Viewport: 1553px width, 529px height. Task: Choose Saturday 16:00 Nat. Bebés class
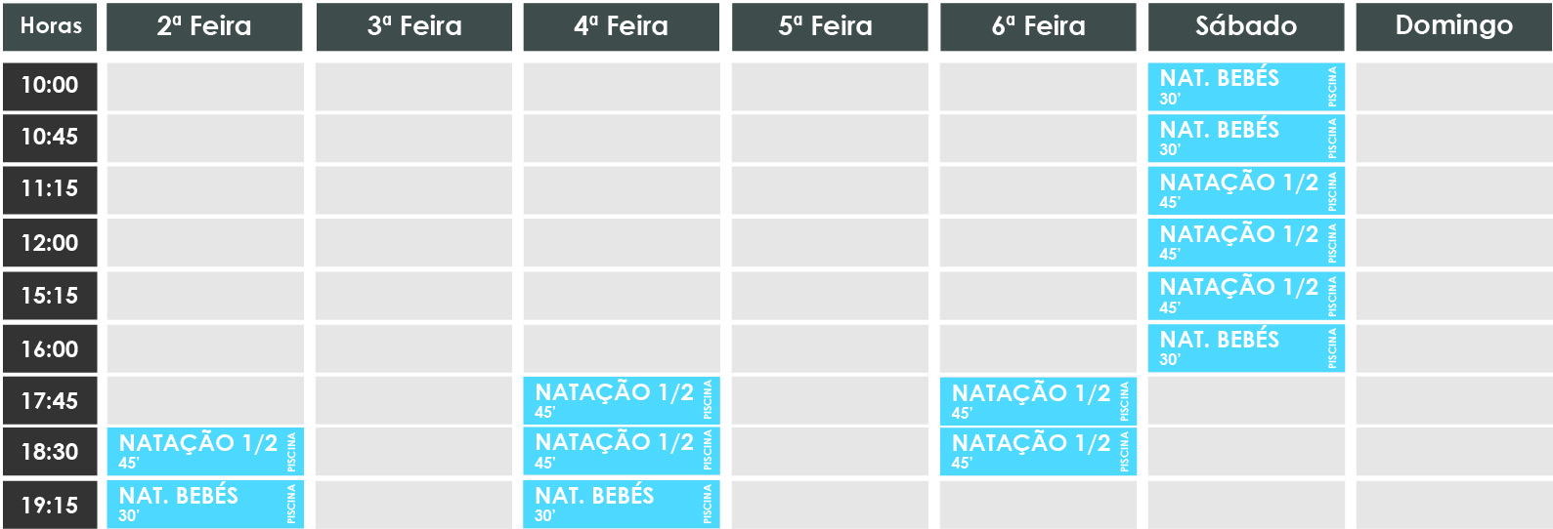click(1246, 348)
